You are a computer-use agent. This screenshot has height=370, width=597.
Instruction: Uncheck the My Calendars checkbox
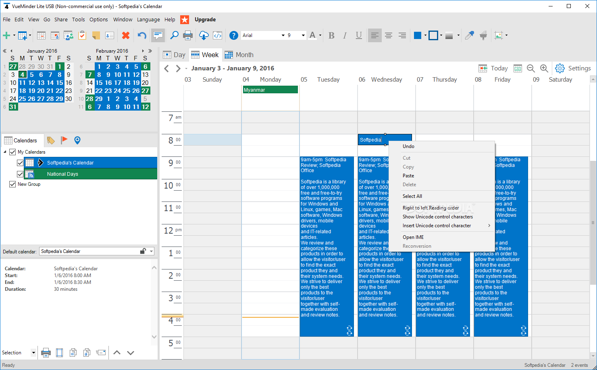coord(12,152)
